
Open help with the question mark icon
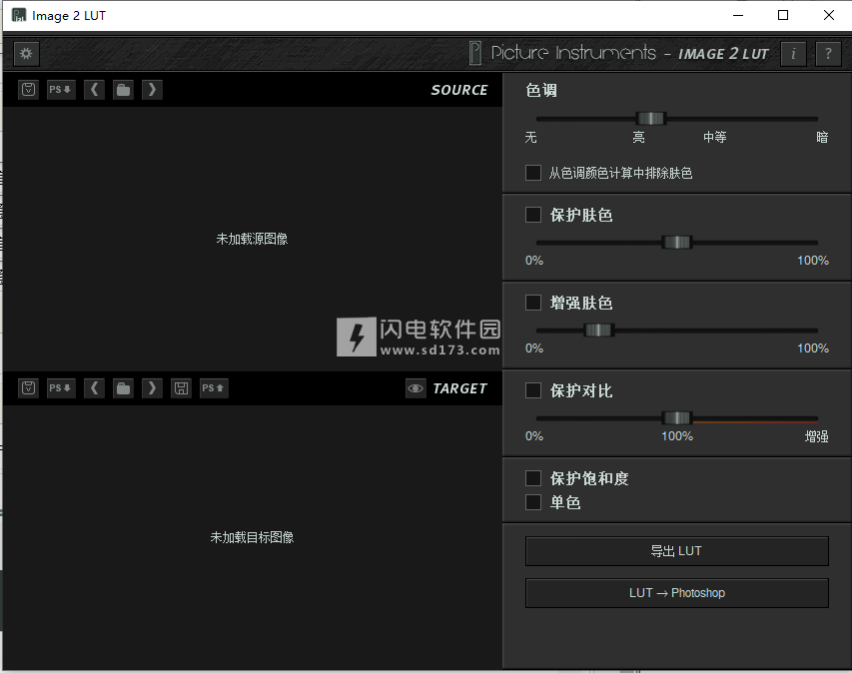pyautogui.click(x=828, y=53)
